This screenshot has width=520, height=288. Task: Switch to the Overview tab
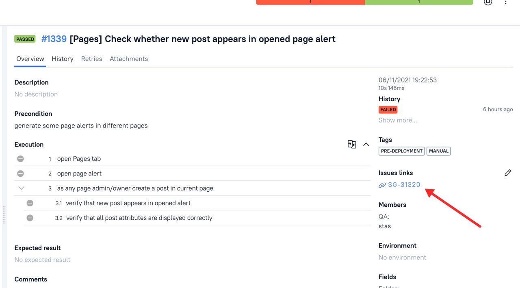point(30,59)
